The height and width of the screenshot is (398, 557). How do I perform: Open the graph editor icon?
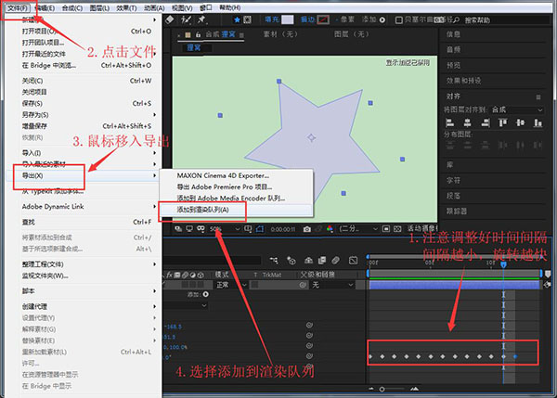click(353, 261)
